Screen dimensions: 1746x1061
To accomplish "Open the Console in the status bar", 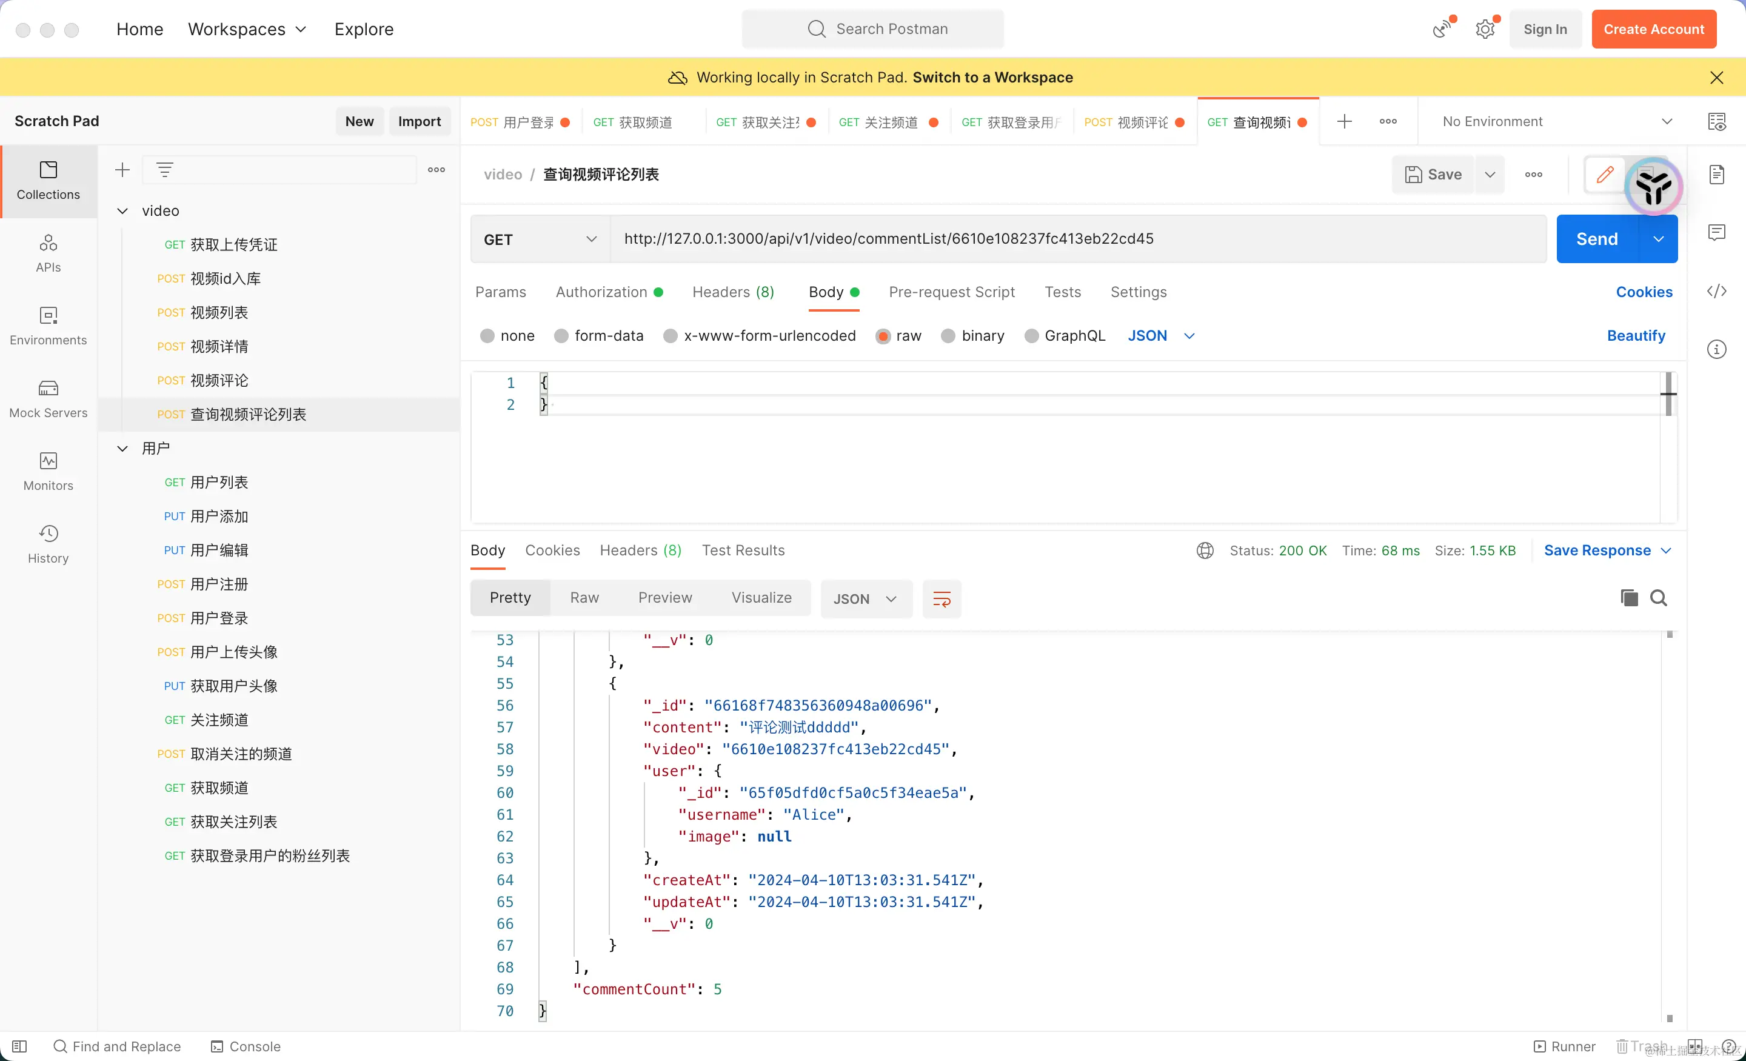I will 246,1046.
